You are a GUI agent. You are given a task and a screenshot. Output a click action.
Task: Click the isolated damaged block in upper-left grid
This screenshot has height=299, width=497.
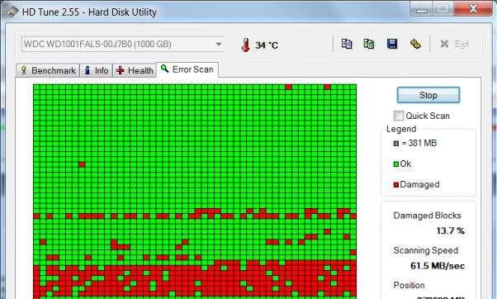click(82, 164)
